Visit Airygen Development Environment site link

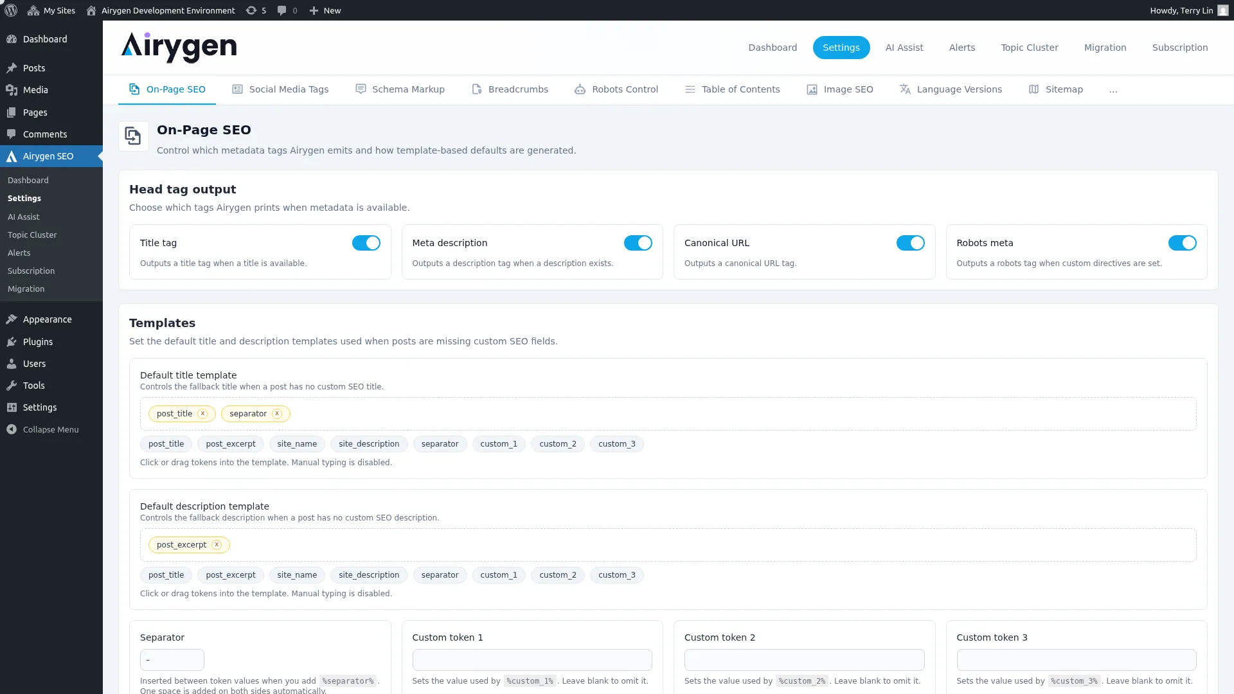pyautogui.click(x=161, y=10)
